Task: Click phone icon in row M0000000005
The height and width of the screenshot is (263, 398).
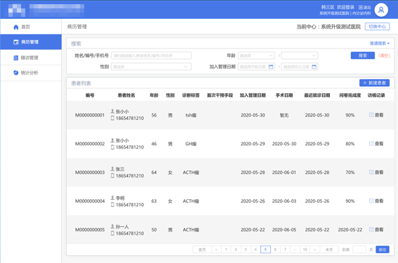Action: coord(112,234)
